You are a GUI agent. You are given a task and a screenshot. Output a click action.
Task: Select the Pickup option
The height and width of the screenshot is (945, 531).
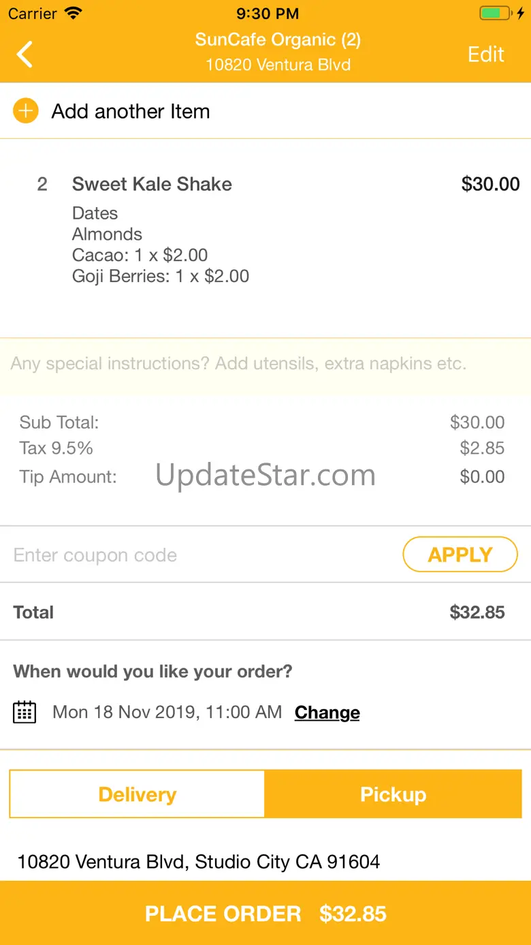click(393, 794)
